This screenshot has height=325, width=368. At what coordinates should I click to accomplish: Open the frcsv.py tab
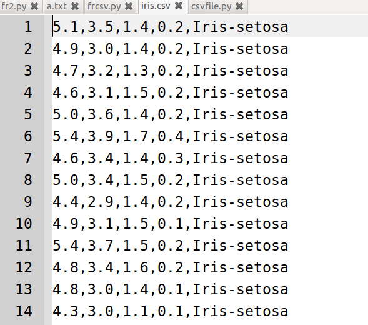tap(104, 6)
